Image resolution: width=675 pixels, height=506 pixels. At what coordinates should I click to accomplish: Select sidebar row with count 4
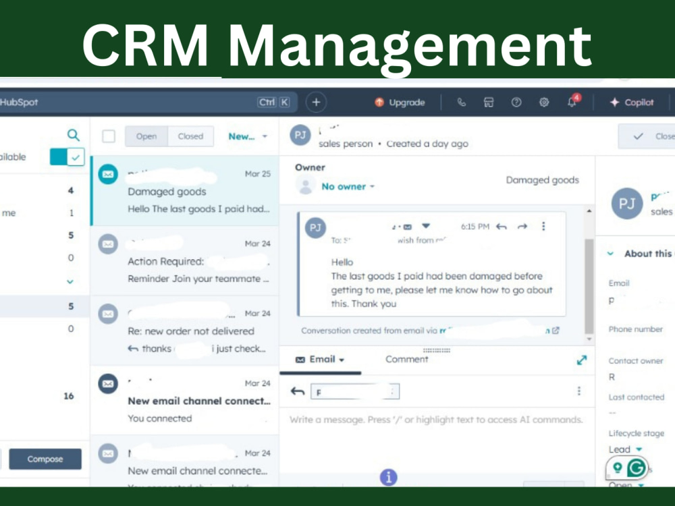click(45, 190)
